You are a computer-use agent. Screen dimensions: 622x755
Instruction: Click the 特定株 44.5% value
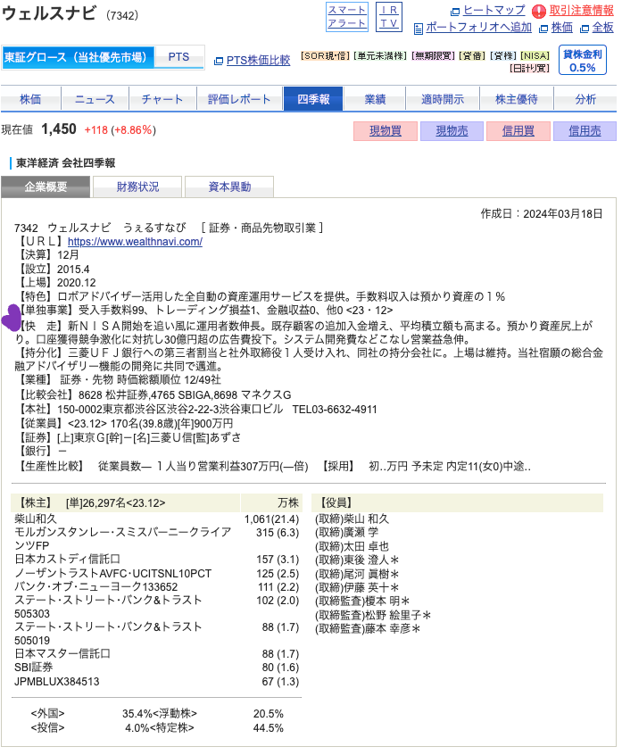268,728
